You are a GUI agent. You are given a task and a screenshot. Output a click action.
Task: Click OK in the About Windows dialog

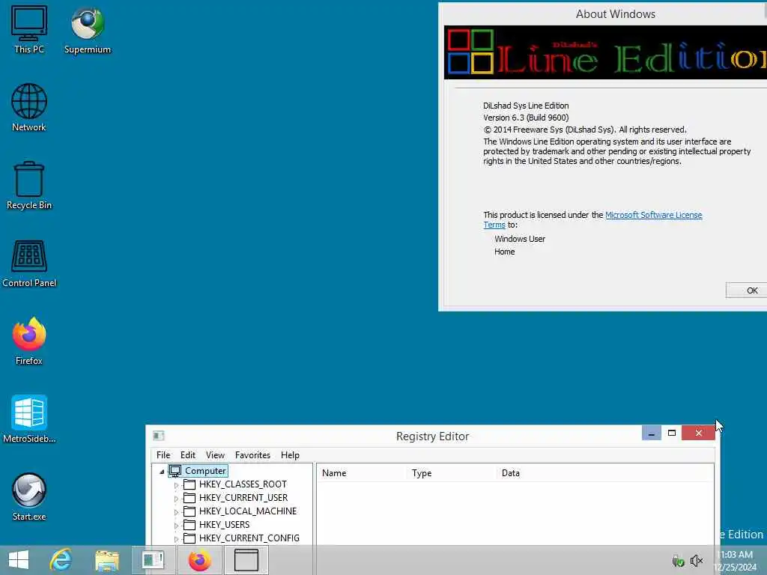[x=747, y=290]
